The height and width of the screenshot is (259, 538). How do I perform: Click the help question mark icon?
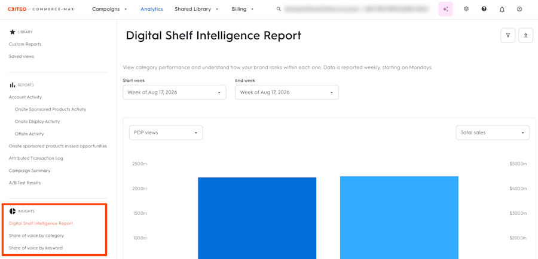coord(484,10)
